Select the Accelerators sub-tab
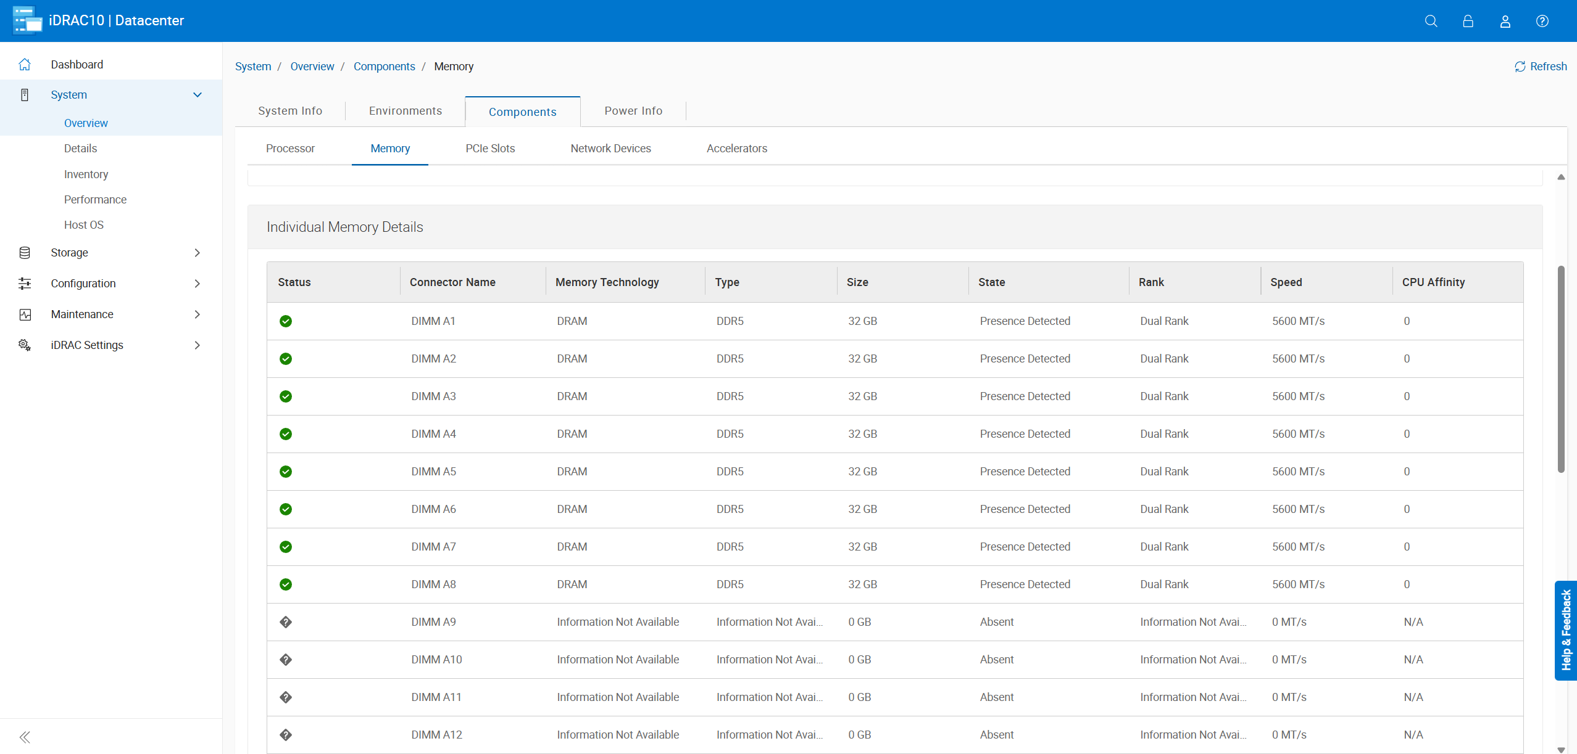 click(736, 149)
